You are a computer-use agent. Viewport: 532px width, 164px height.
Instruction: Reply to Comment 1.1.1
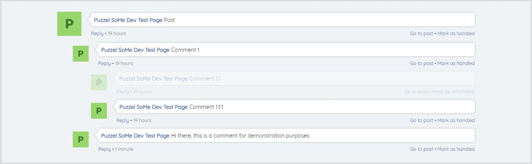click(122, 121)
